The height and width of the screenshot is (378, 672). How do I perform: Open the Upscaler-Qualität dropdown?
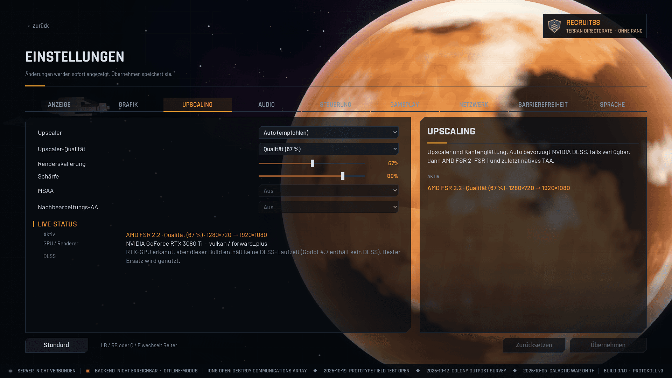pos(328,149)
